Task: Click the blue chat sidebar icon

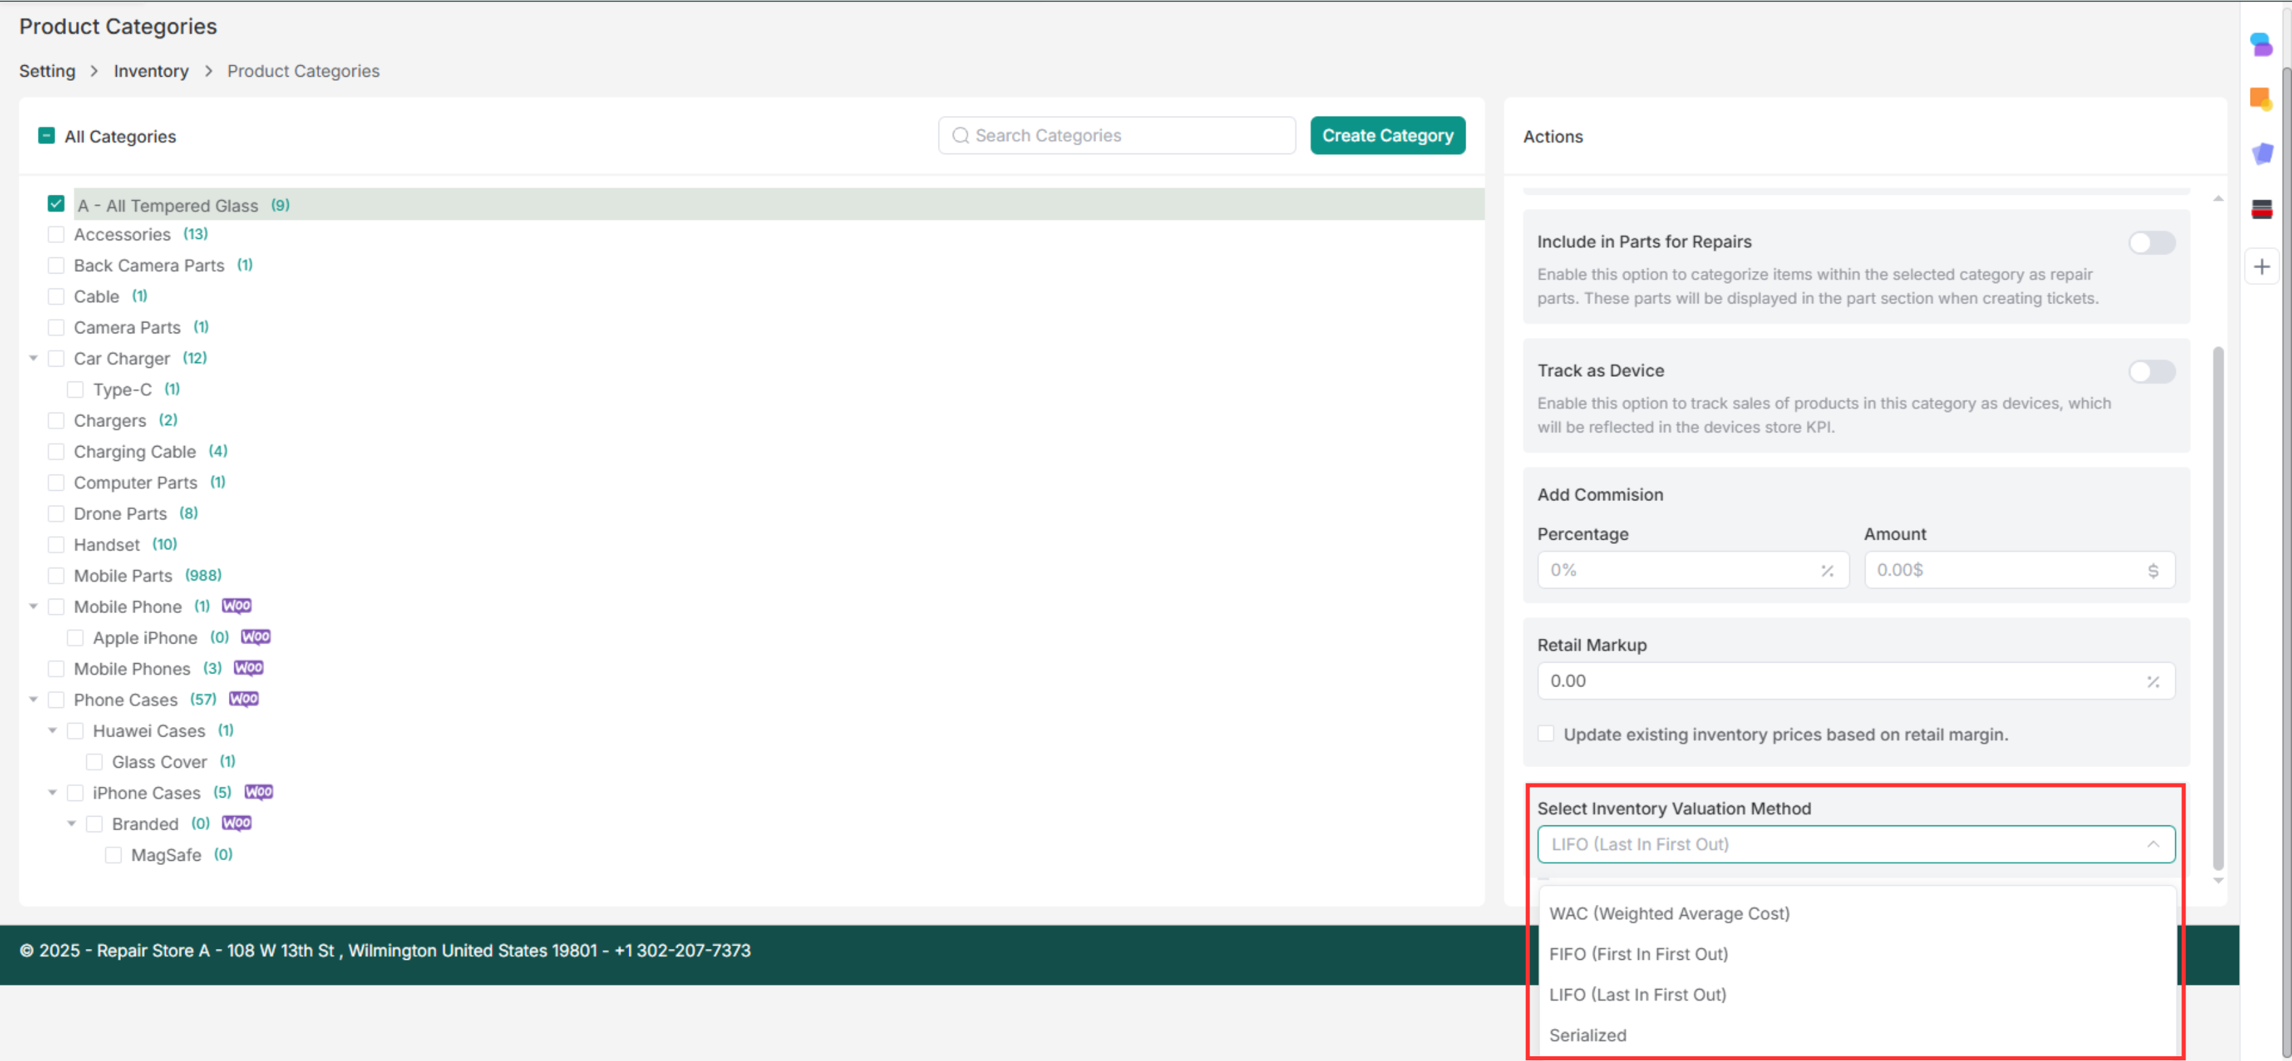Action: click(2261, 43)
